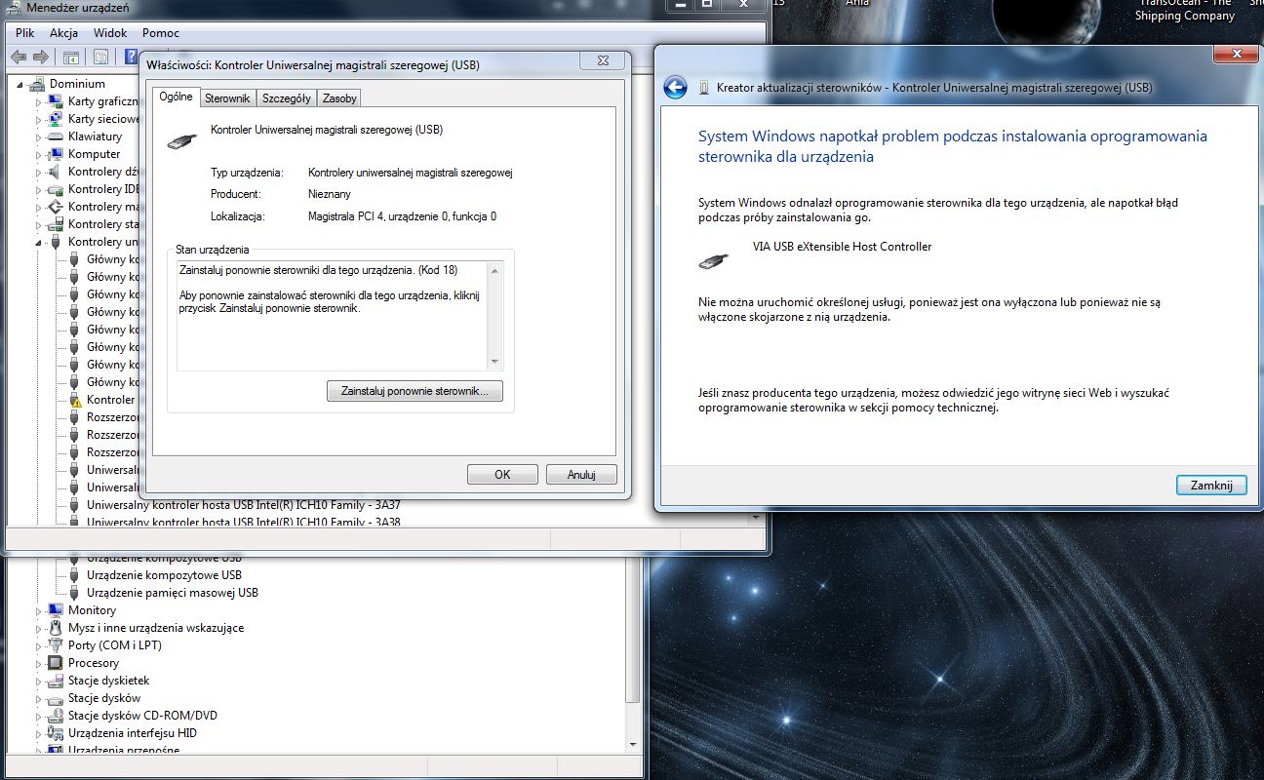Select Mysz i inne urządzenia wskazujące label
The width and height of the screenshot is (1264, 780).
156,628
